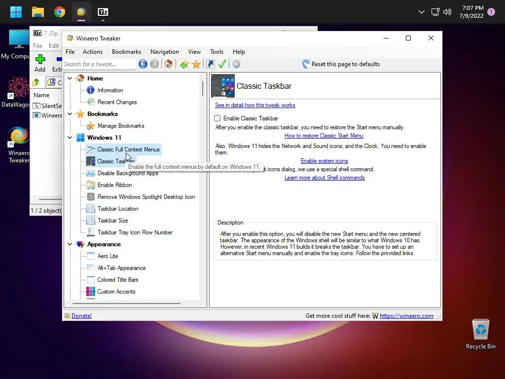Click the Search for a tweak field

coord(99,64)
